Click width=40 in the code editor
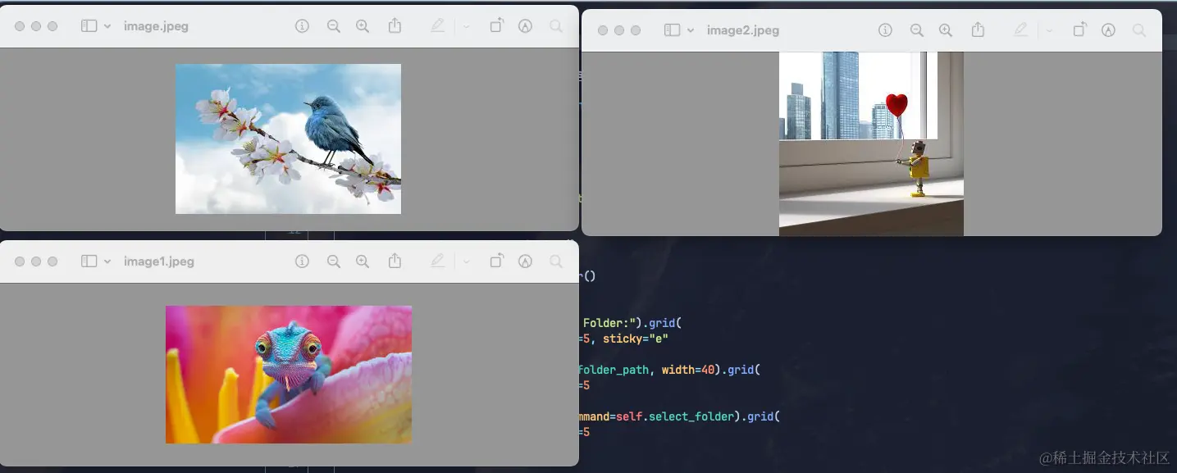The width and height of the screenshot is (1177, 473). pos(688,370)
